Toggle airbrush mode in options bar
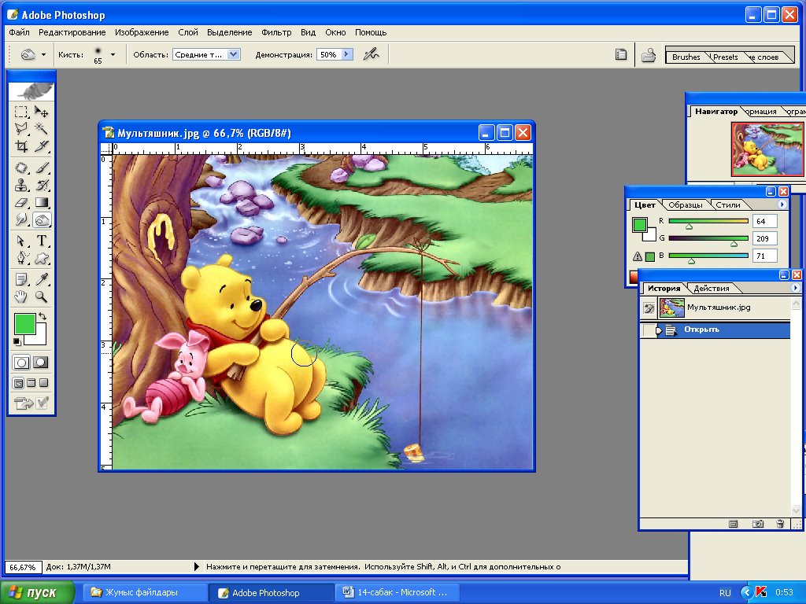Viewport: 806px width, 604px height. point(371,54)
